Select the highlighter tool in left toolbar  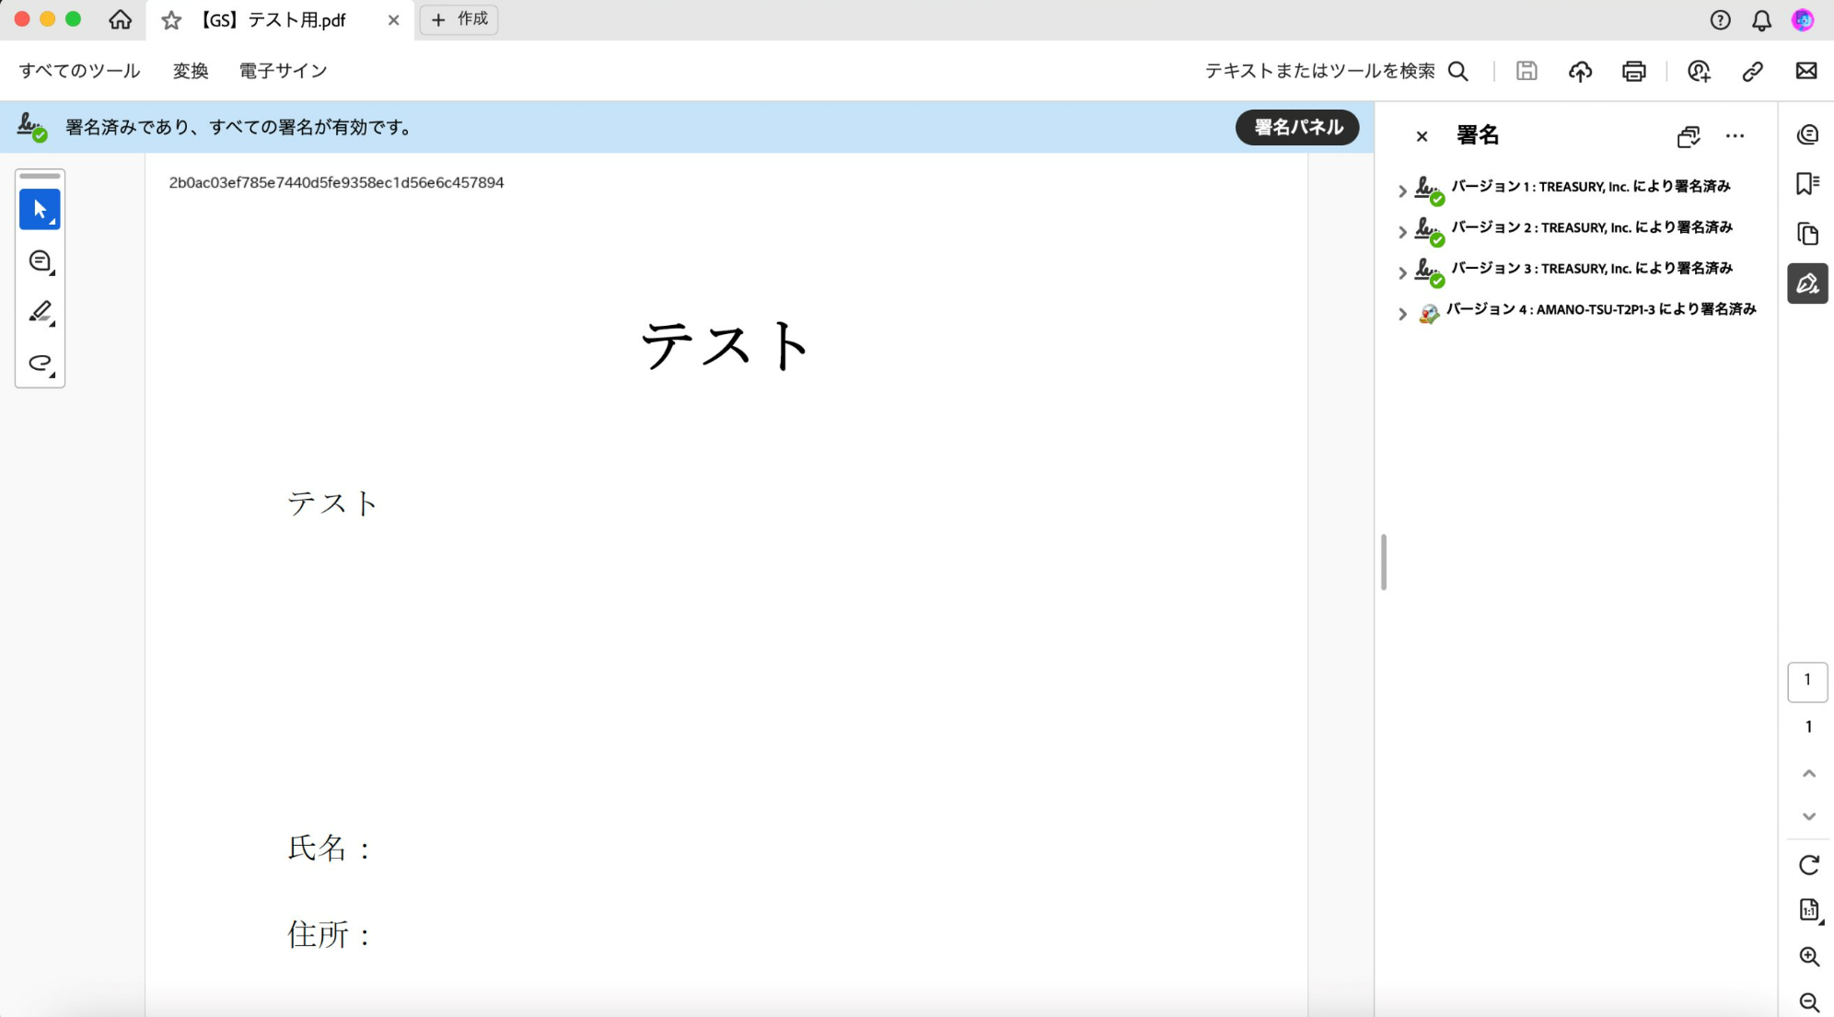[x=40, y=312]
